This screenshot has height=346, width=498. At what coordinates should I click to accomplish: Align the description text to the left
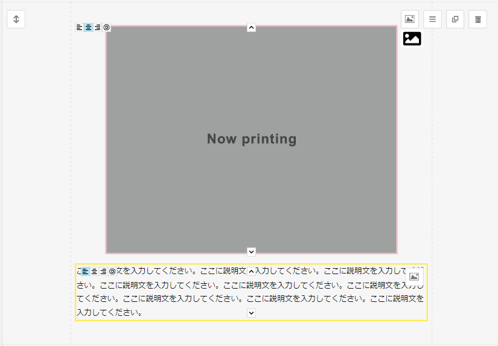[x=85, y=272]
